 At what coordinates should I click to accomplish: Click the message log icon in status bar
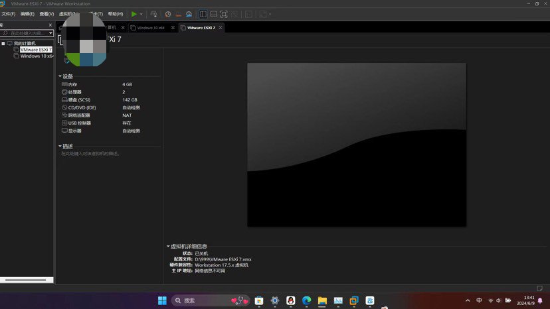(539, 288)
